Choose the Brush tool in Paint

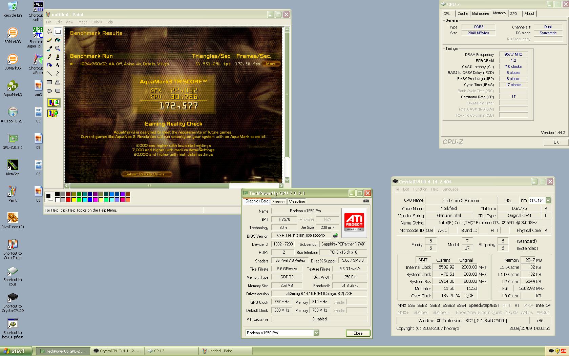(58, 57)
